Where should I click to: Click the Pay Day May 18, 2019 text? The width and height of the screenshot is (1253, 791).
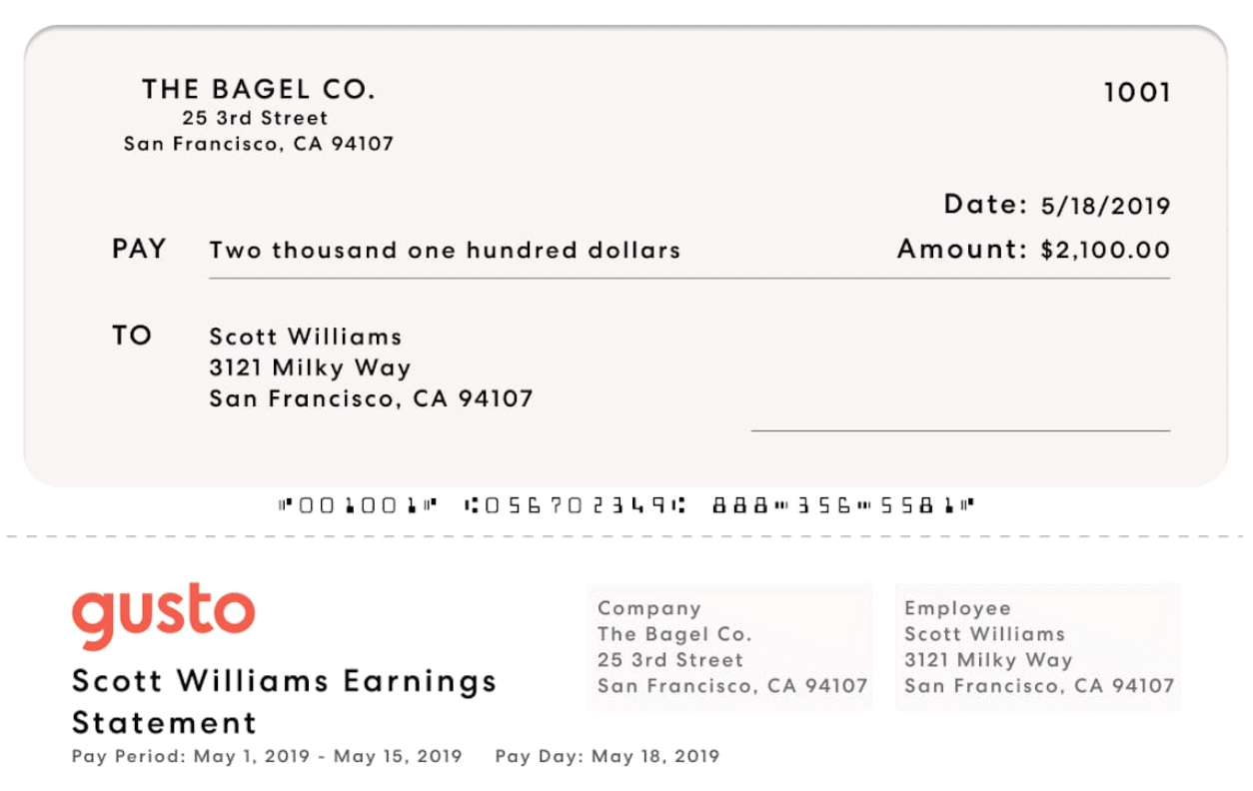(x=607, y=756)
